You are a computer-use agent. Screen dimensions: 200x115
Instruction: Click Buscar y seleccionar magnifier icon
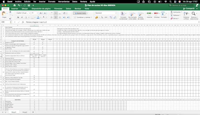coord(194,14)
